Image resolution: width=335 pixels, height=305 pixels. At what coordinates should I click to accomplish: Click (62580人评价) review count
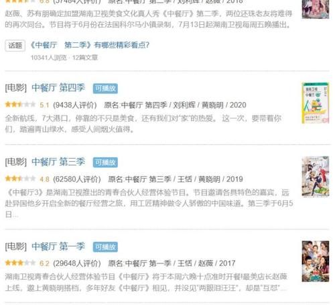tap(77, 179)
